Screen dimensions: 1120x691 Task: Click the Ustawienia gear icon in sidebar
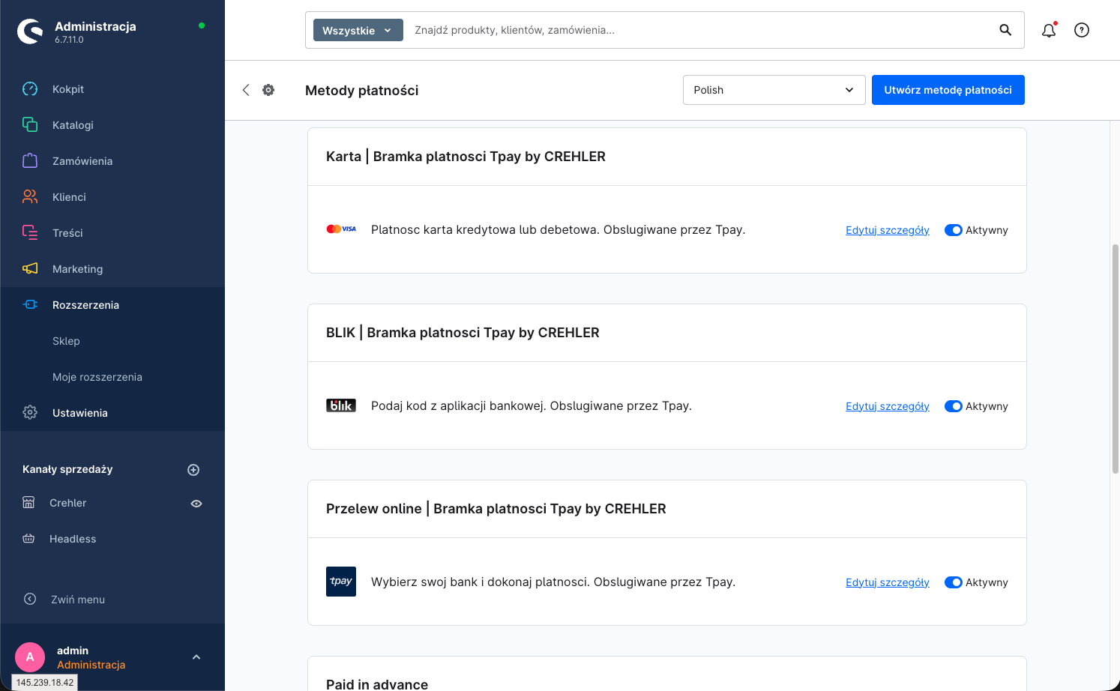point(30,413)
